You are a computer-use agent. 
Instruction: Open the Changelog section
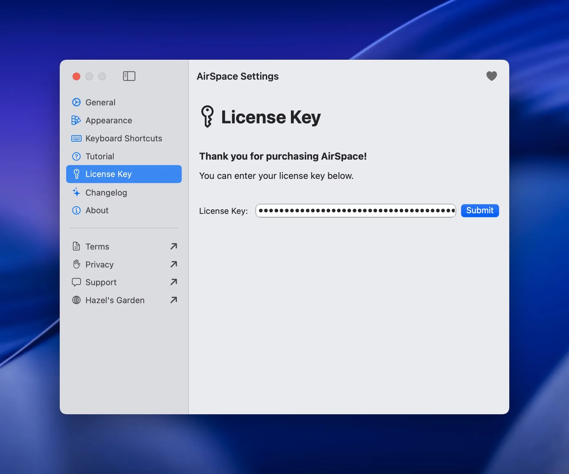pyautogui.click(x=124, y=192)
